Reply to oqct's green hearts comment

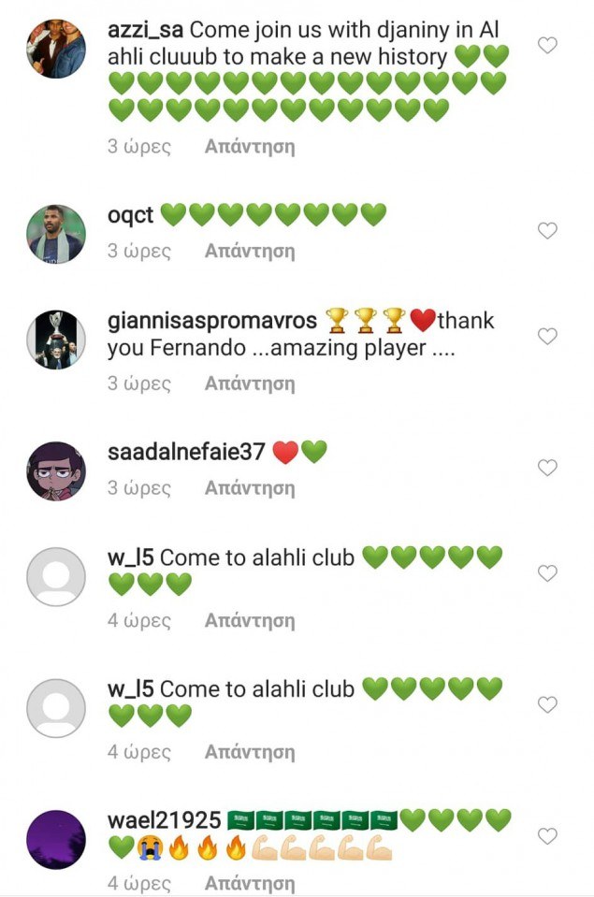(x=250, y=251)
